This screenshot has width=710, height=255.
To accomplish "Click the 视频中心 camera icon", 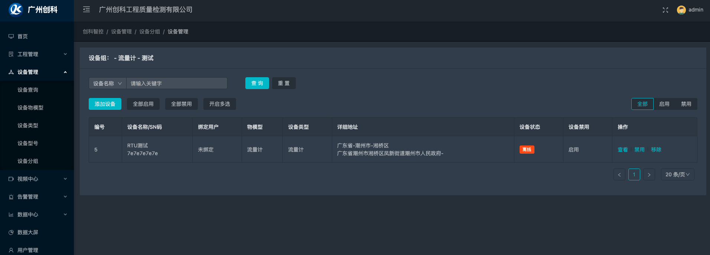I will click(11, 179).
